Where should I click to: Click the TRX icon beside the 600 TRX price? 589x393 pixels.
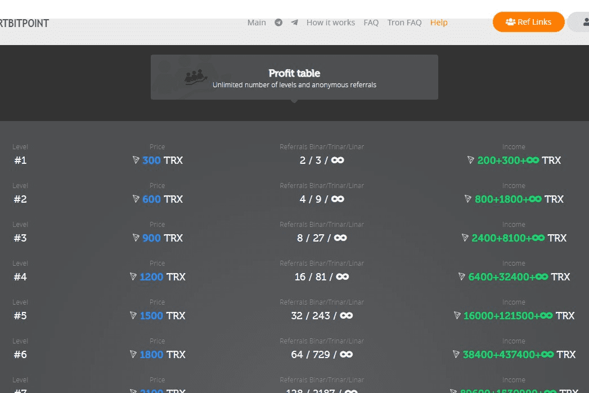coord(136,199)
